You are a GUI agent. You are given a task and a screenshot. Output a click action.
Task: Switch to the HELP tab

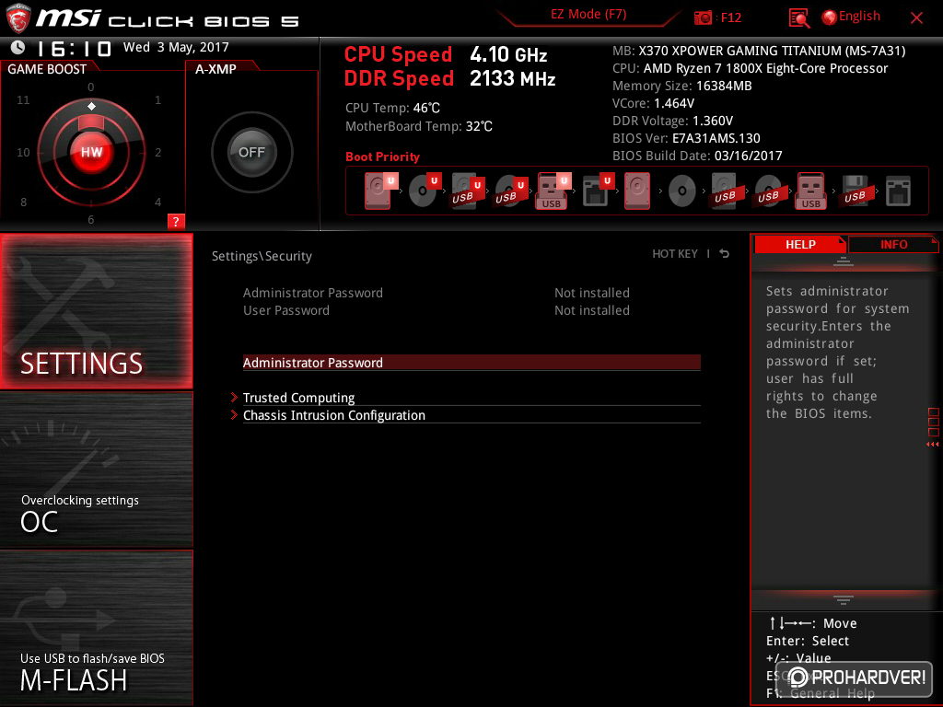coord(800,244)
